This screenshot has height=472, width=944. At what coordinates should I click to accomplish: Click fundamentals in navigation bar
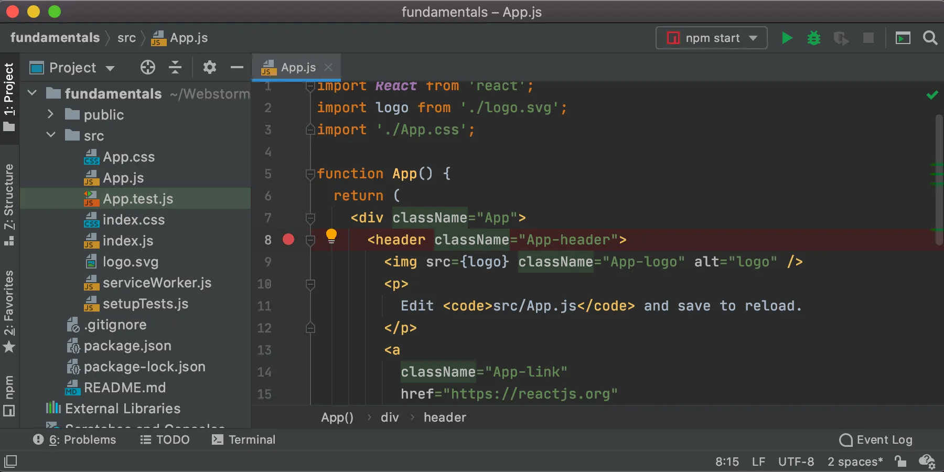(x=55, y=38)
